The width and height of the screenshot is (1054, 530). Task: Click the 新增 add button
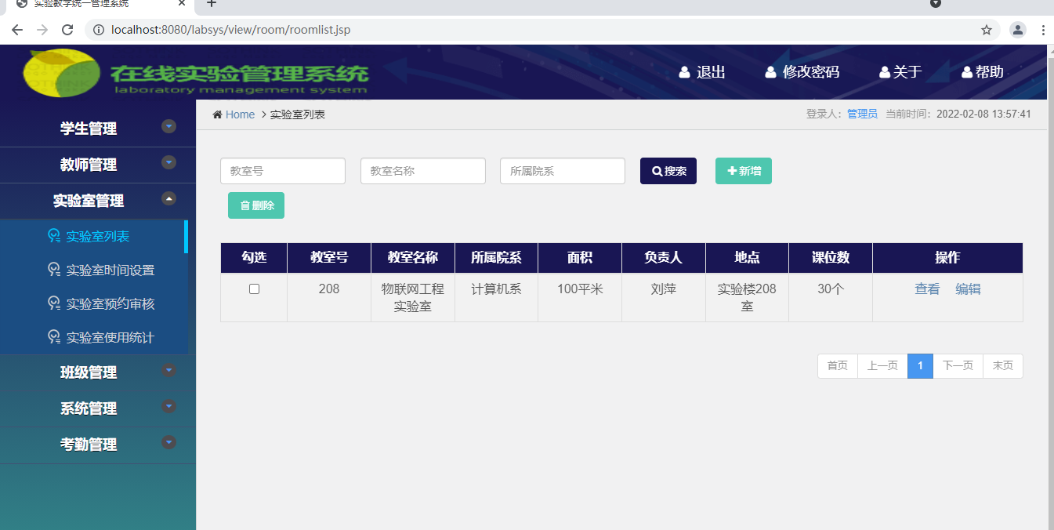point(744,171)
